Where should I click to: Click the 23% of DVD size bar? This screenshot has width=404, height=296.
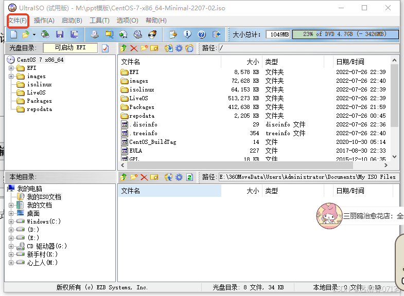coord(345,34)
